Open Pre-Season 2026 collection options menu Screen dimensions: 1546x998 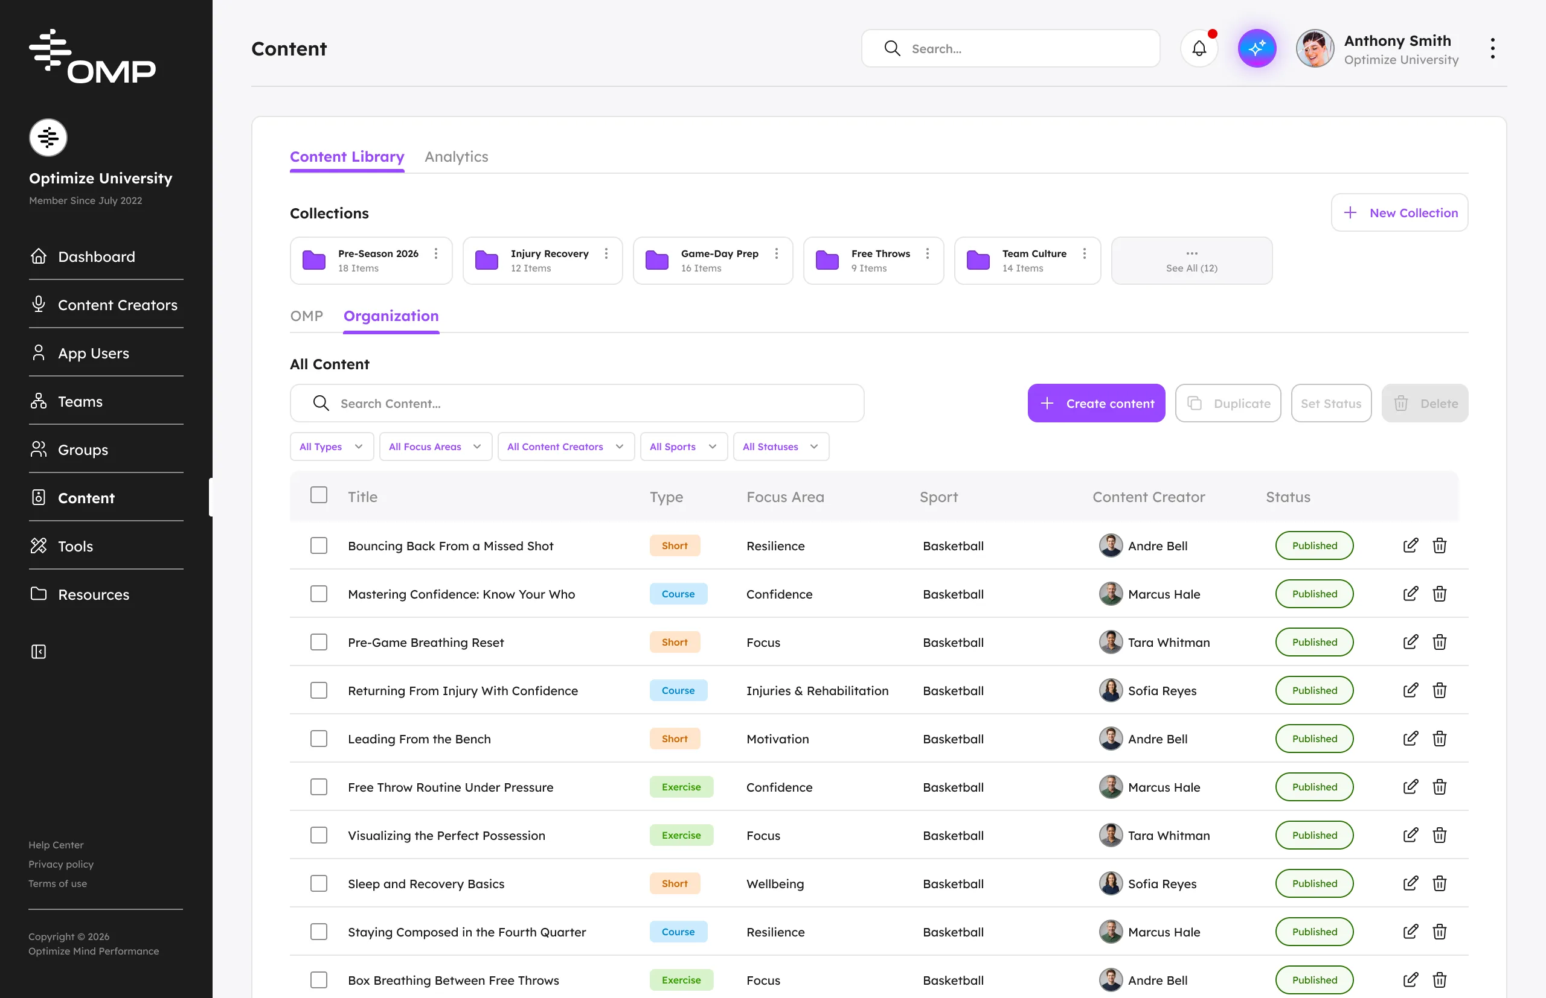point(436,253)
